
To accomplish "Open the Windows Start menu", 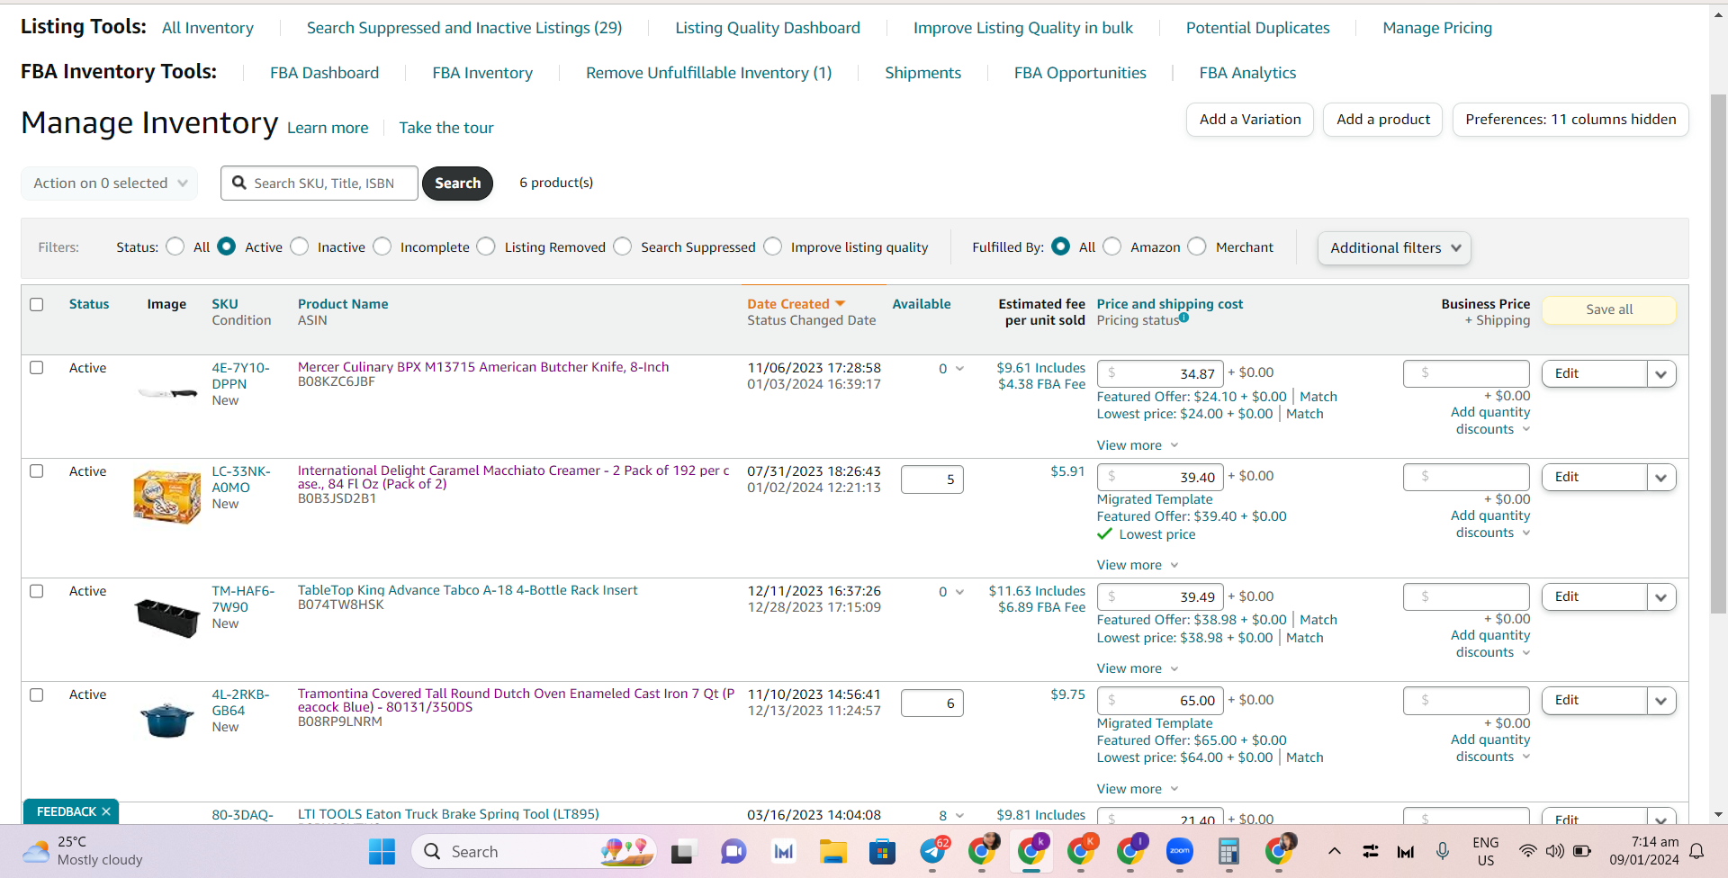I will [382, 851].
